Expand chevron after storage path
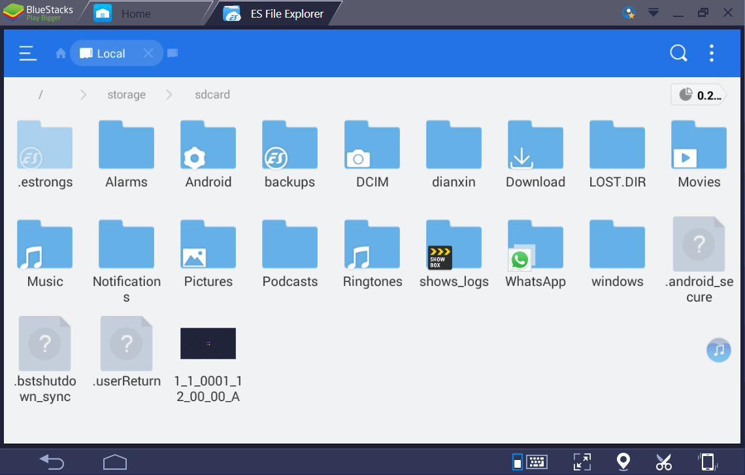 [x=169, y=95]
